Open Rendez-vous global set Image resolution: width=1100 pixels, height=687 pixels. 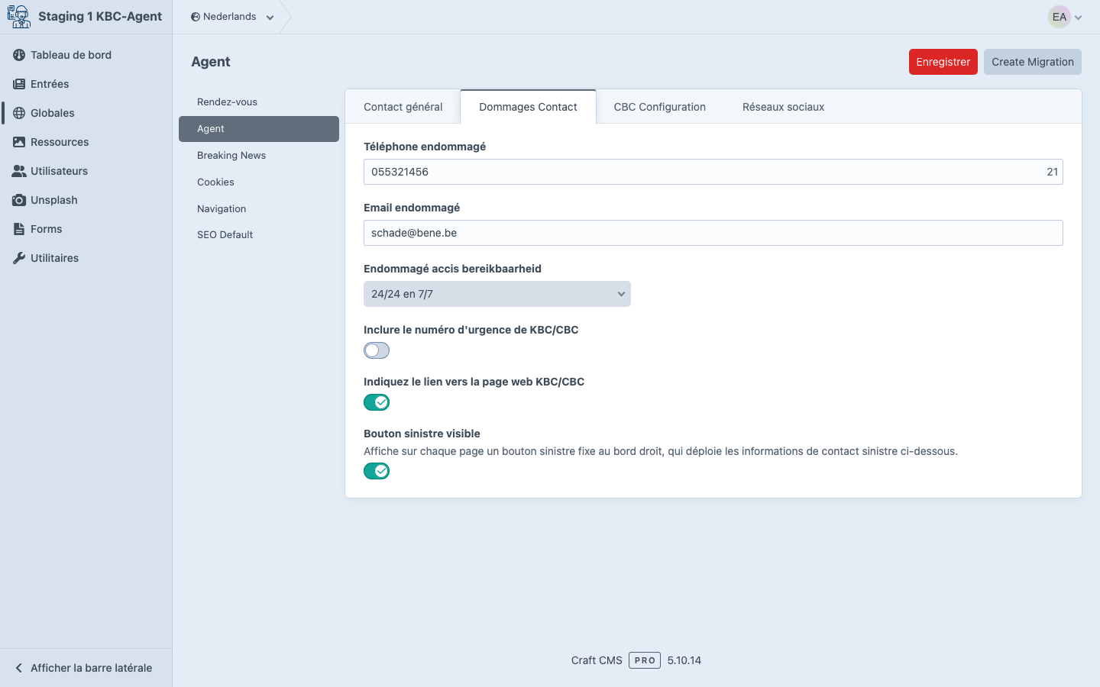click(259, 102)
